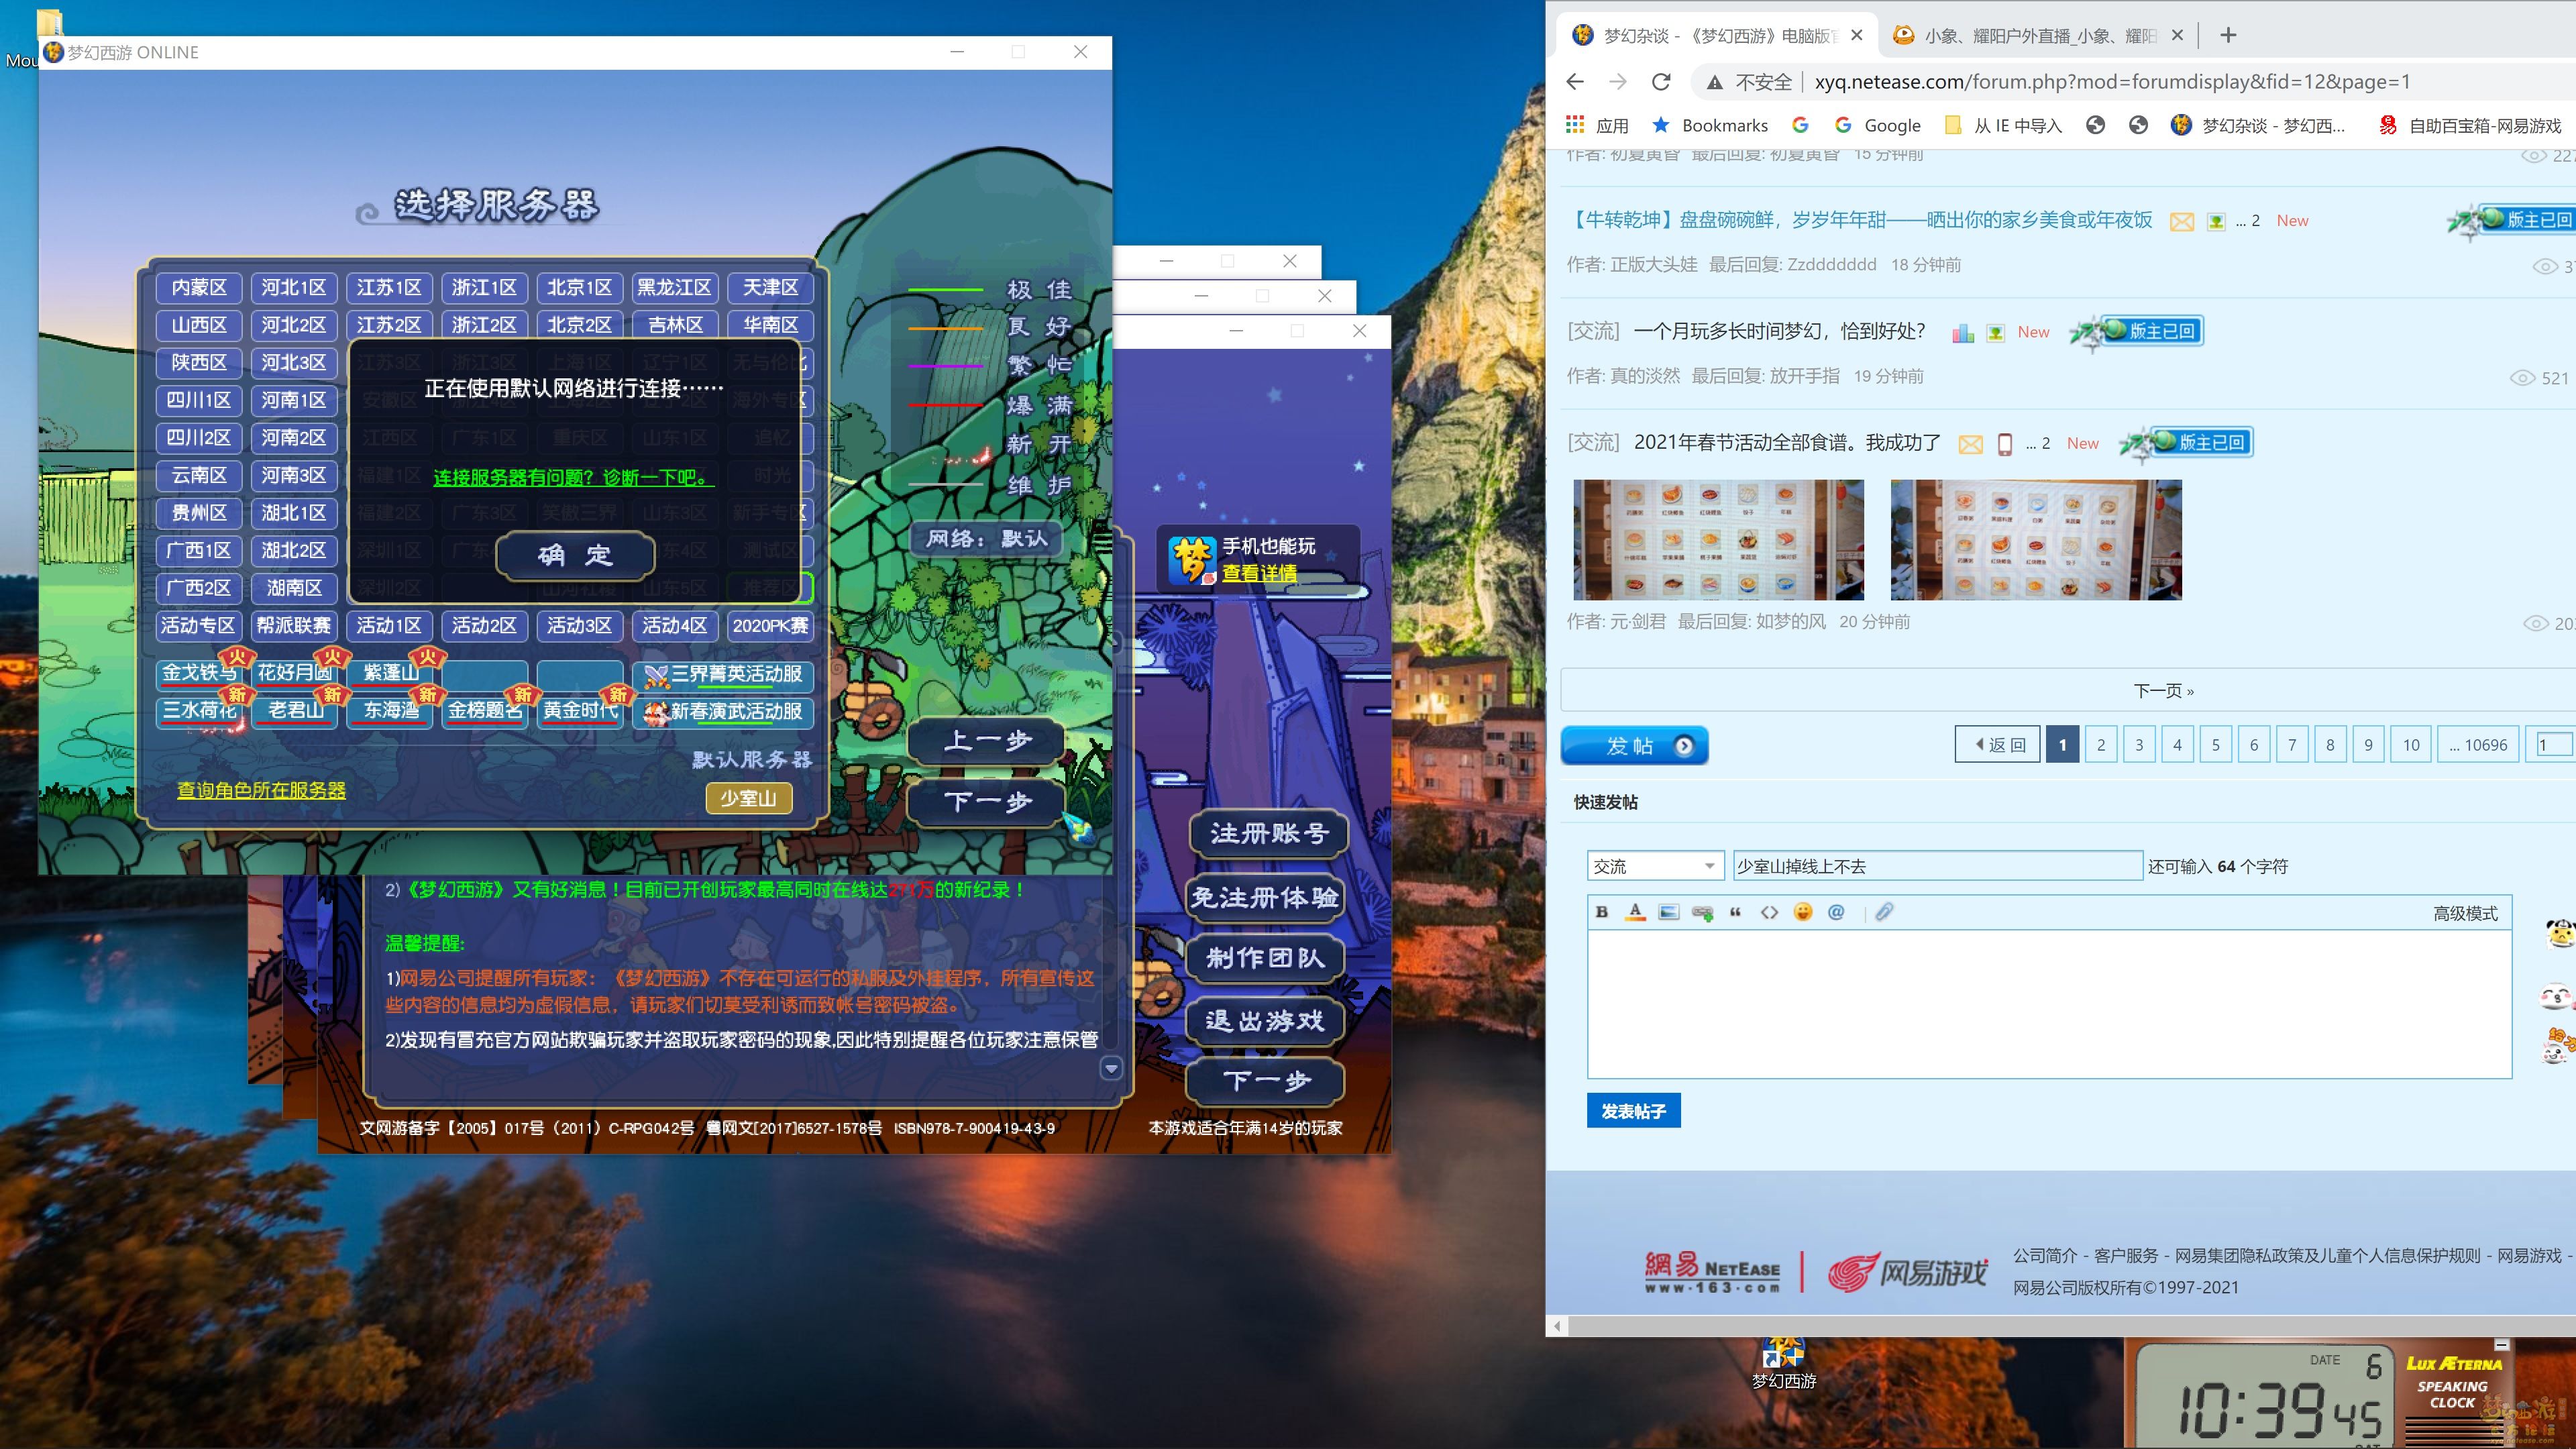This screenshot has height=1449, width=2576.
Task: Click the @ mention icon in editor
Action: click(x=1836, y=912)
